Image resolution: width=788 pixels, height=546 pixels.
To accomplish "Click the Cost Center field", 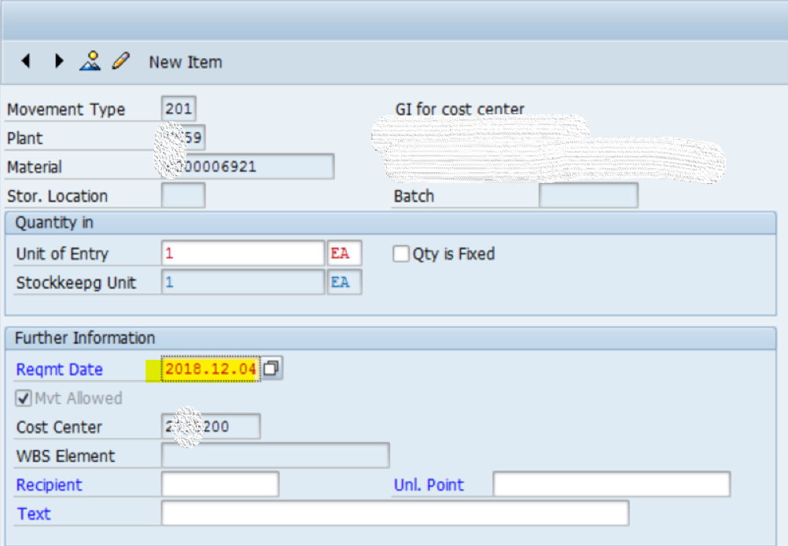I will (x=211, y=427).
